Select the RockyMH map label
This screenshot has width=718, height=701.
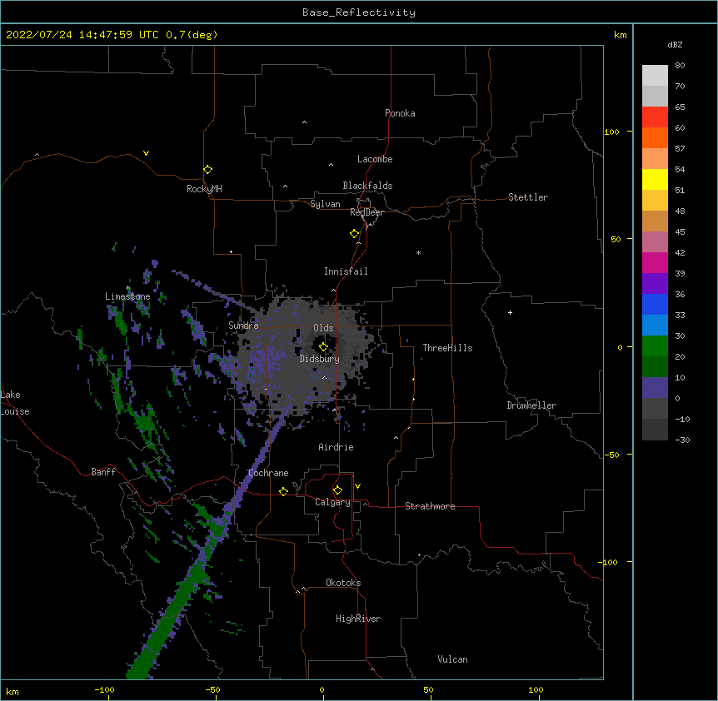point(204,189)
